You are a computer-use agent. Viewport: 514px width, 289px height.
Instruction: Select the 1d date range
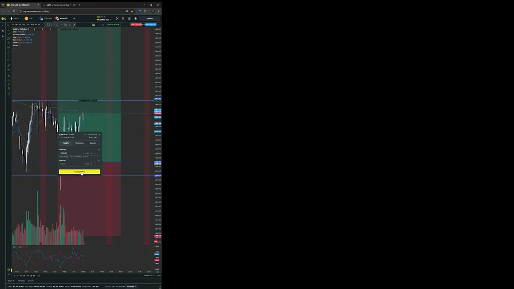34,276
